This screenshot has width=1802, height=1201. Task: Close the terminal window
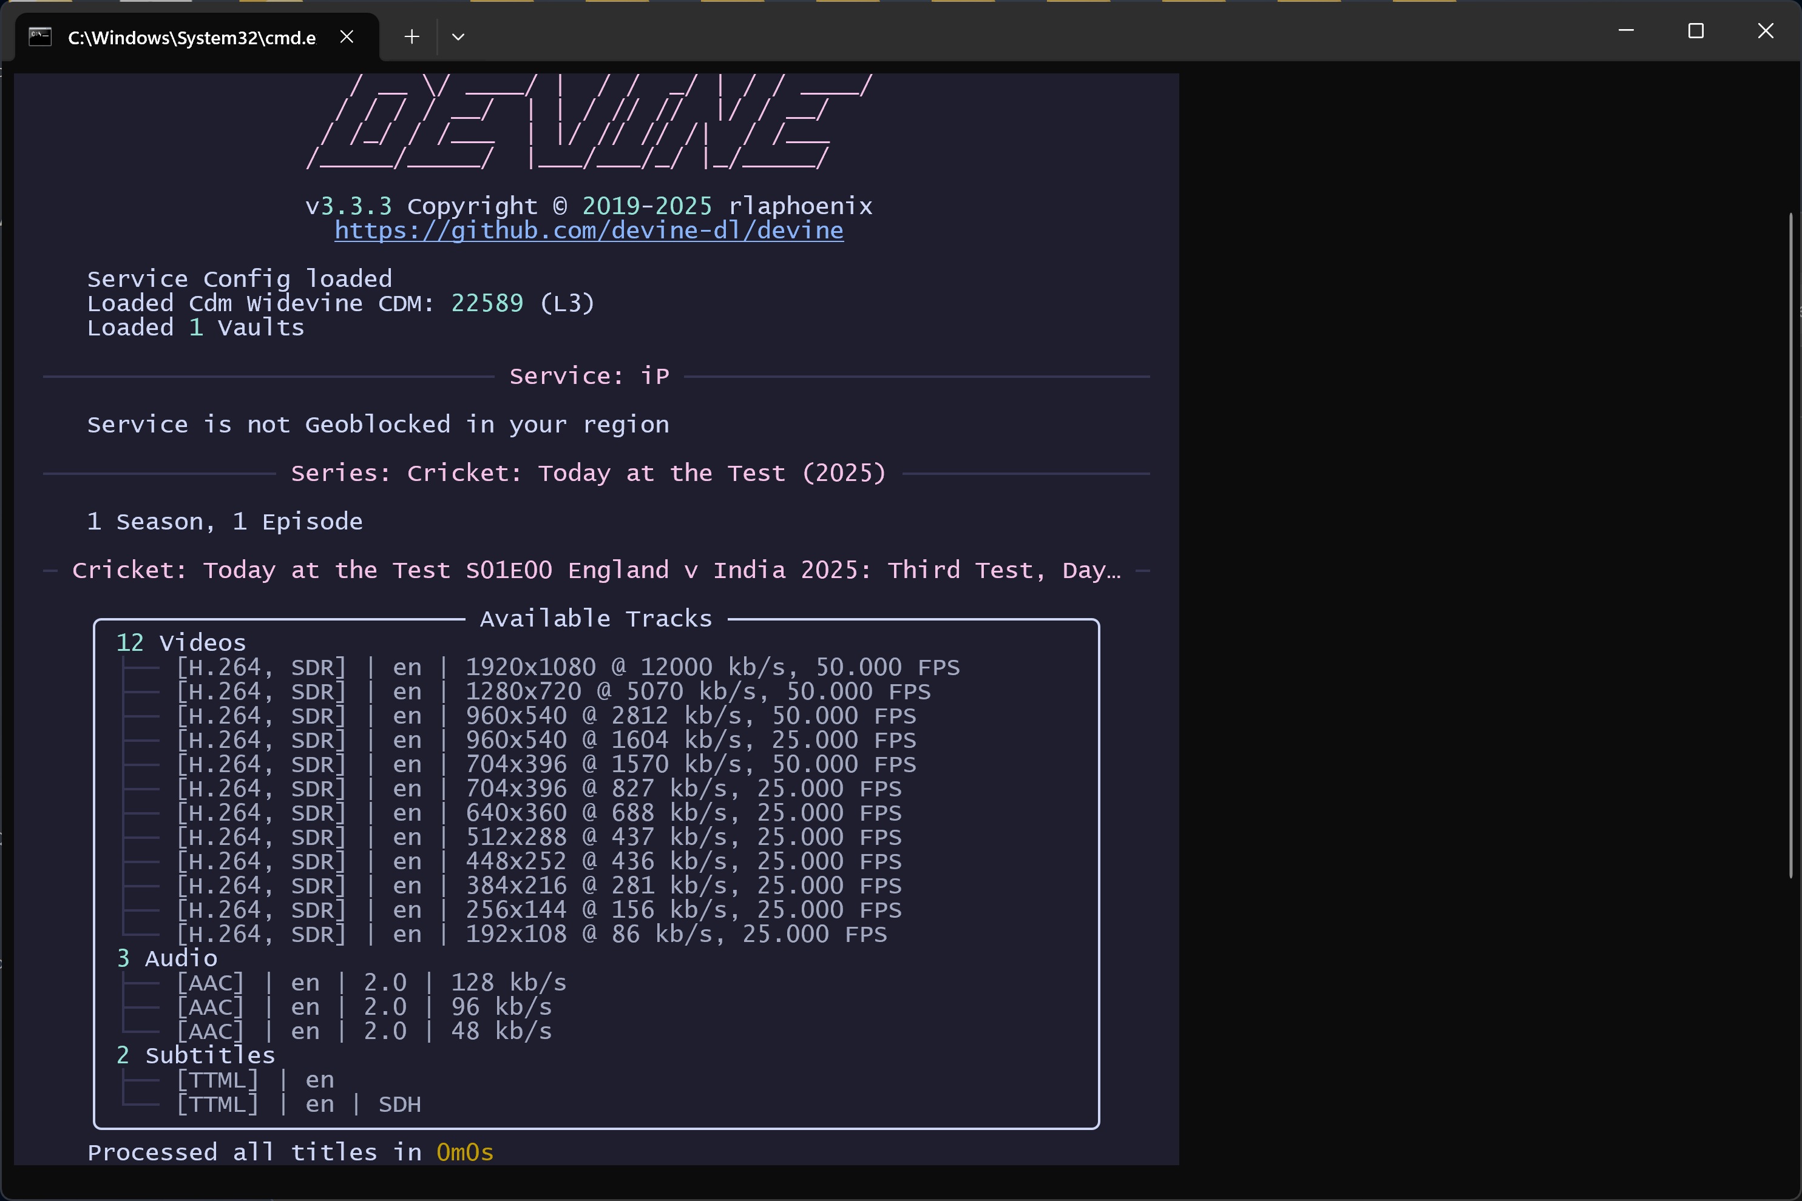pos(1765,31)
